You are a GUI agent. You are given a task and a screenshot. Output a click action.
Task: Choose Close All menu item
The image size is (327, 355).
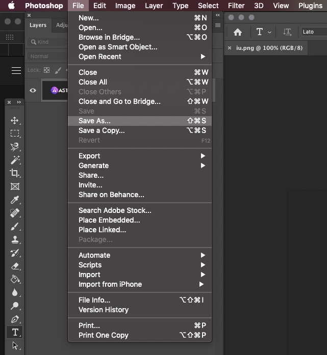[140, 82]
